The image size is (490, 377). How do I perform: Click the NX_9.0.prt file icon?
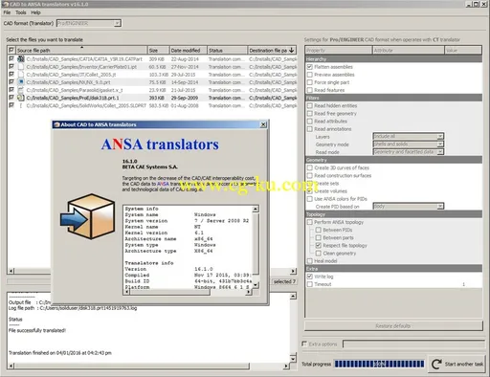21,82
